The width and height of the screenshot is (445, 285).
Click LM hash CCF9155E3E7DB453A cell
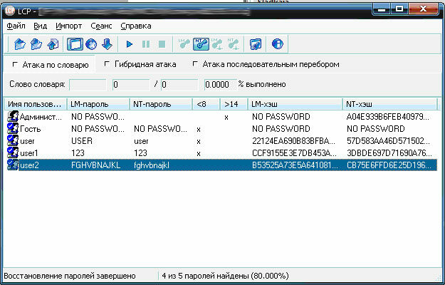[x=294, y=153]
